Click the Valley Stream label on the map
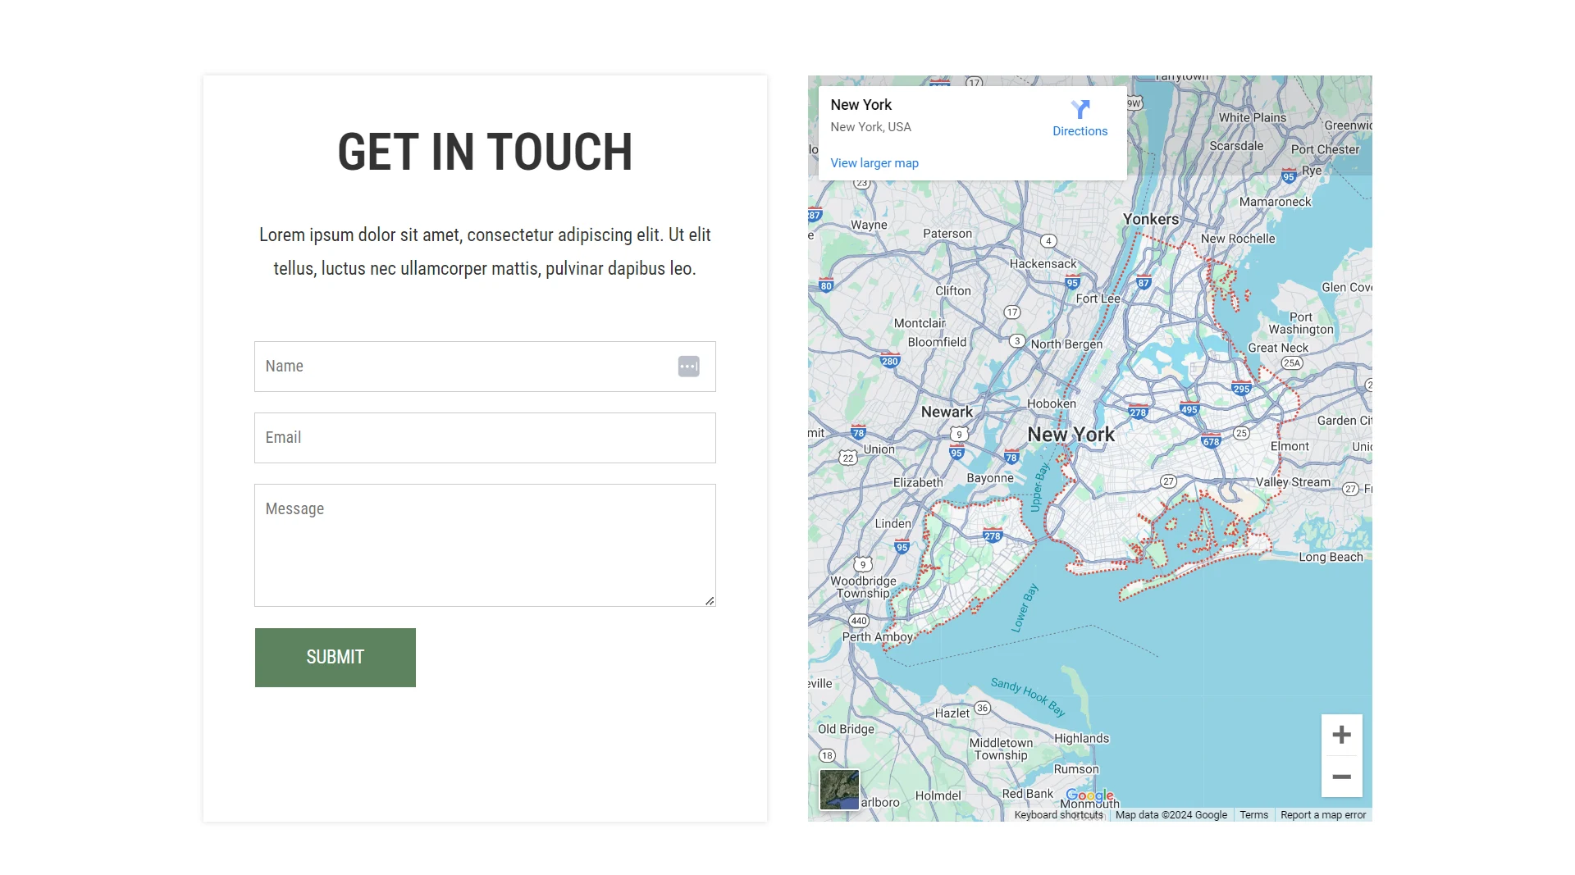The image size is (1575, 875). 1293,482
